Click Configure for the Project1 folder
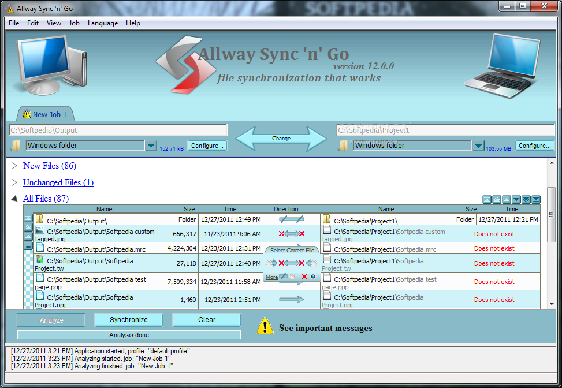Image resolution: width=562 pixels, height=388 pixels. 535,145
